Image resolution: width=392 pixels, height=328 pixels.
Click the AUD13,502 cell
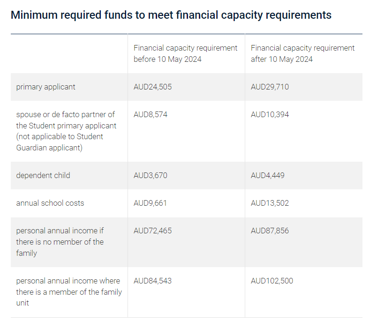[270, 203]
